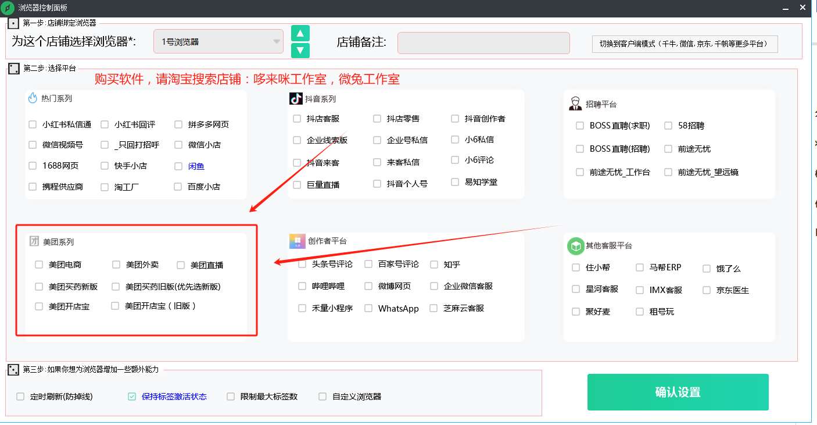The height and width of the screenshot is (425, 817).
Task: Click the flame icon beside 热门系列
Action: pos(33,98)
